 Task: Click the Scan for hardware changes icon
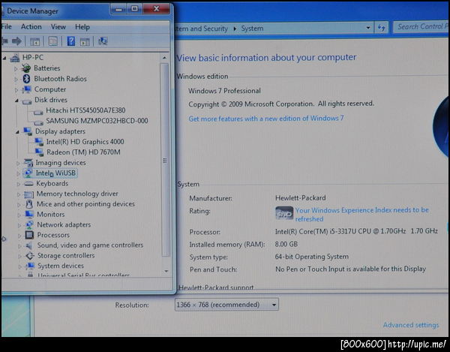(103, 41)
